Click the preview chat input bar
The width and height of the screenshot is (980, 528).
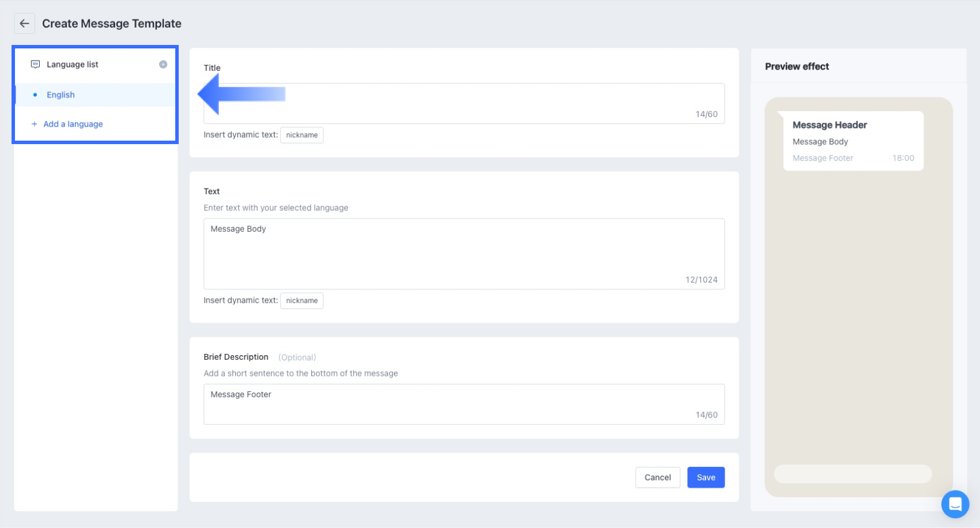tap(852, 474)
